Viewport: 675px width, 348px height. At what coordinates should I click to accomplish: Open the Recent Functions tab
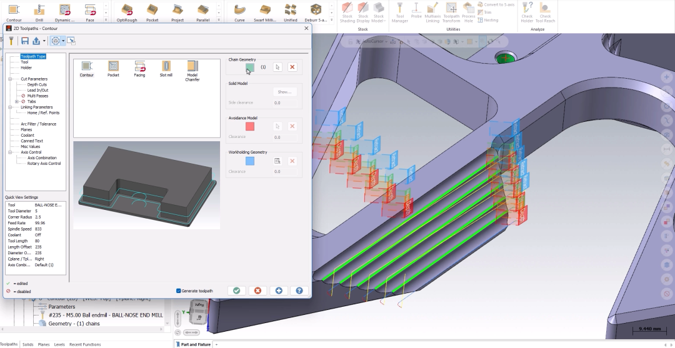point(85,344)
